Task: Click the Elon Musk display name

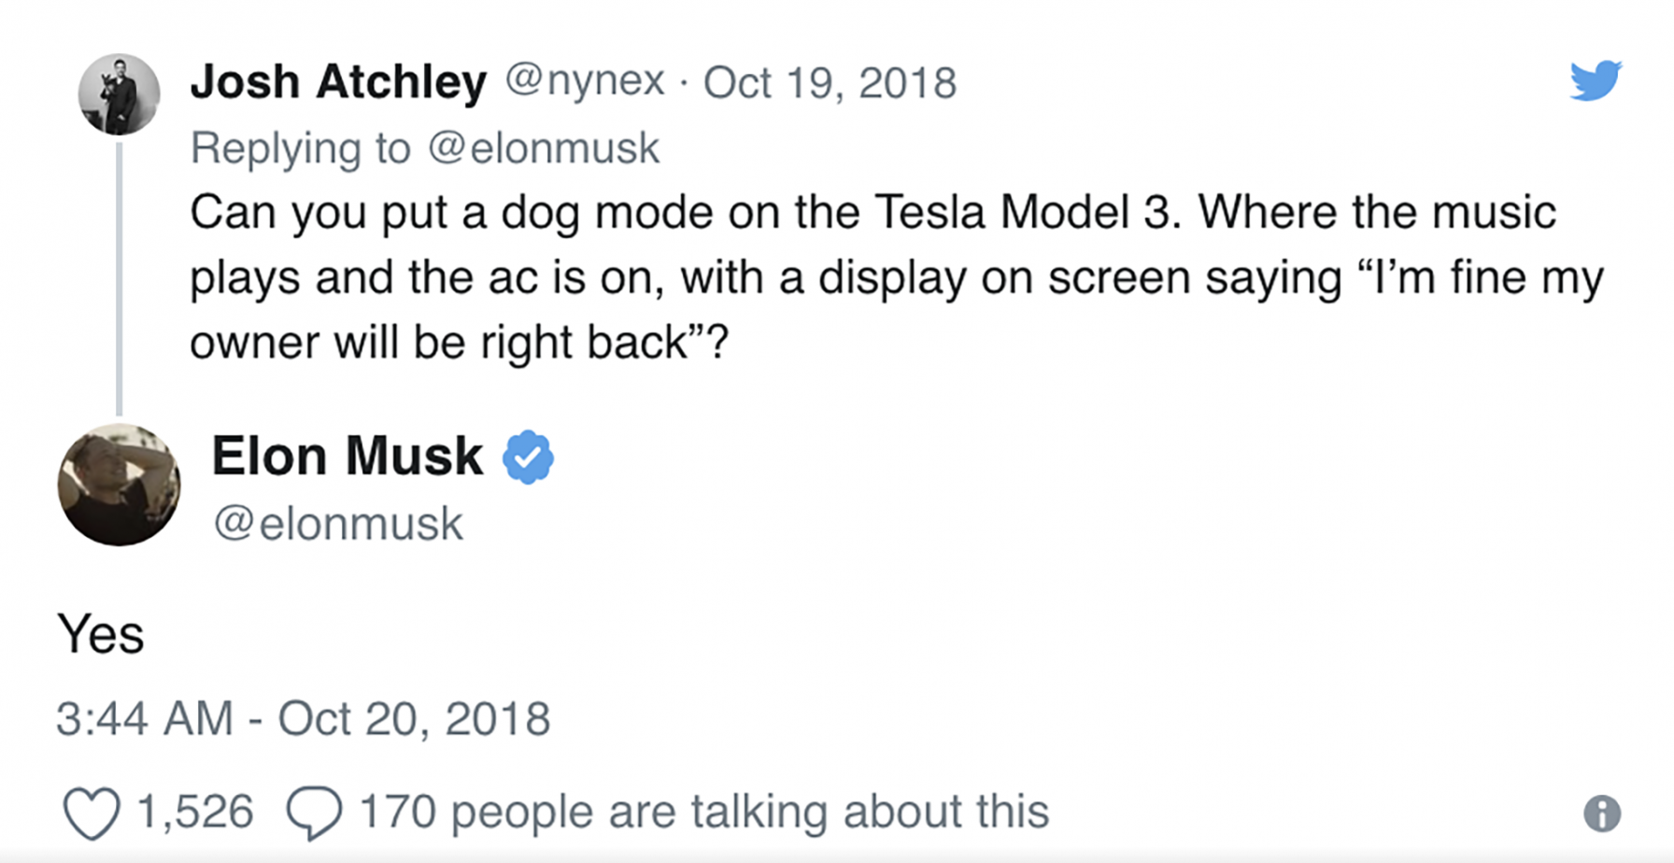Action: coord(347,457)
